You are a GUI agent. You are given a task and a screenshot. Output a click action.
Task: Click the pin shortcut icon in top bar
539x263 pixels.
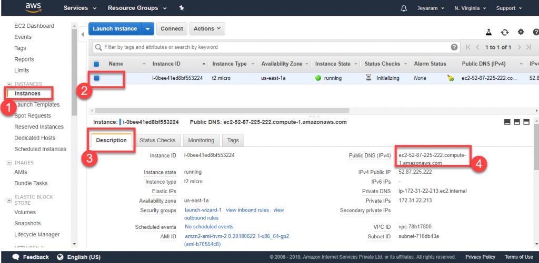point(182,8)
